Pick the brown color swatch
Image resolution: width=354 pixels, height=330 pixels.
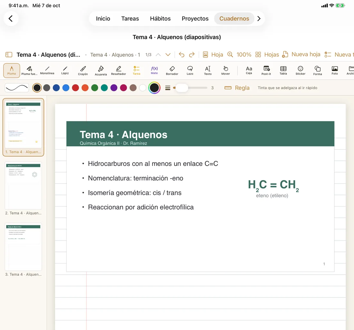(133, 88)
